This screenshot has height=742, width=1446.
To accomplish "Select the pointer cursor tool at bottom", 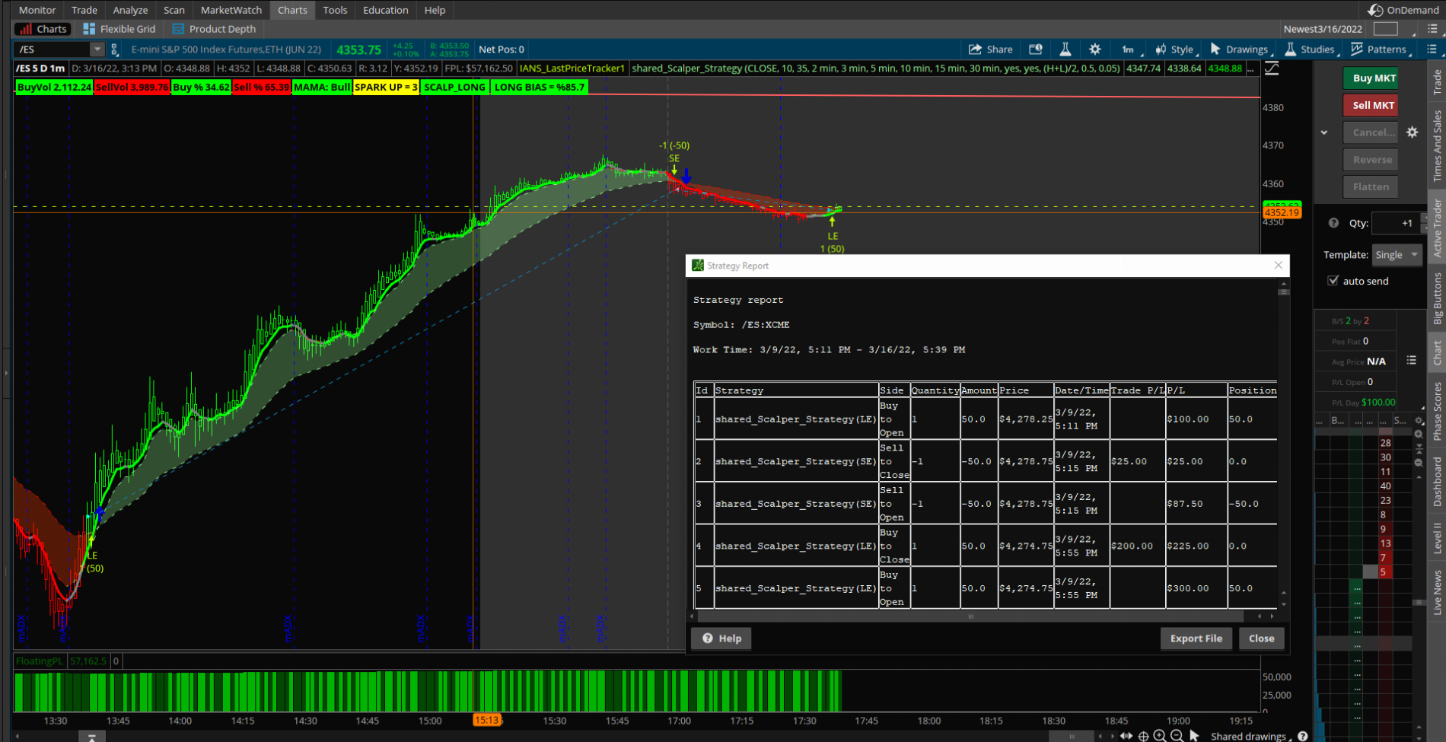I will (x=1194, y=736).
